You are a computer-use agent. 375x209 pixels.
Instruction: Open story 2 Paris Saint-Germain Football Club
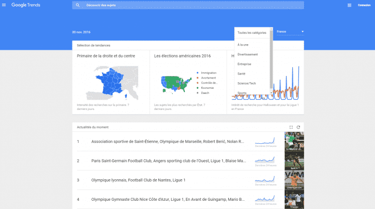[168, 161]
